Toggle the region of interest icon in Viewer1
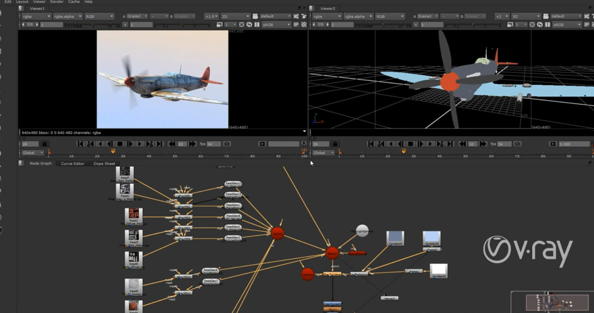Viewport: 594px width, 313px height. click(241, 24)
